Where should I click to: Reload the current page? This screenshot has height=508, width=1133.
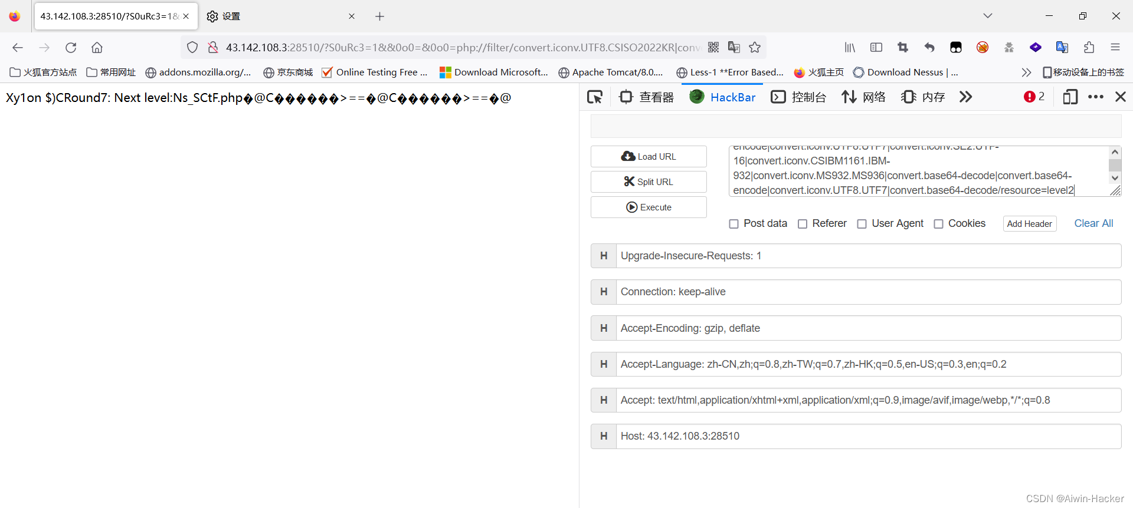click(x=71, y=48)
